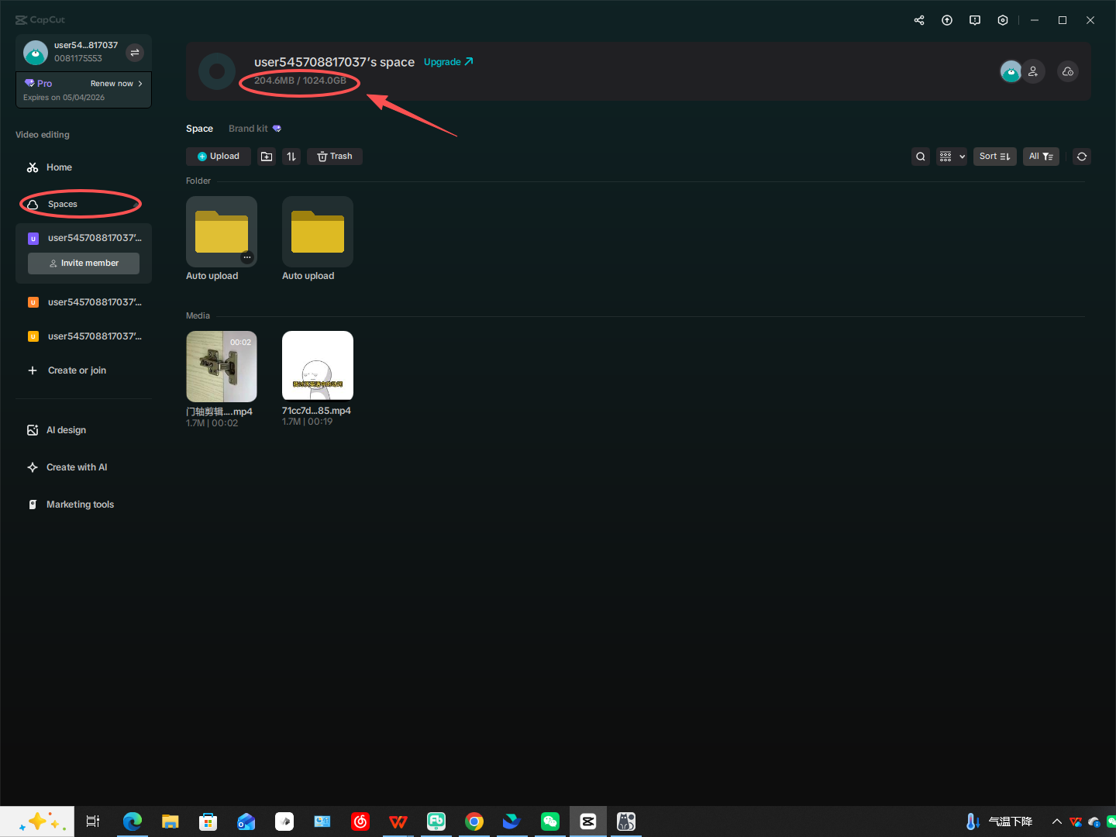Open more options on the Auto upload folder
Viewport: 1116px width, 837px height.
pyautogui.click(x=247, y=257)
